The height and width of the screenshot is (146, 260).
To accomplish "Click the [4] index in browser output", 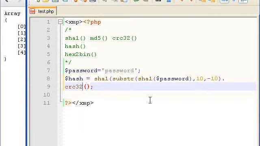I will [22, 52].
